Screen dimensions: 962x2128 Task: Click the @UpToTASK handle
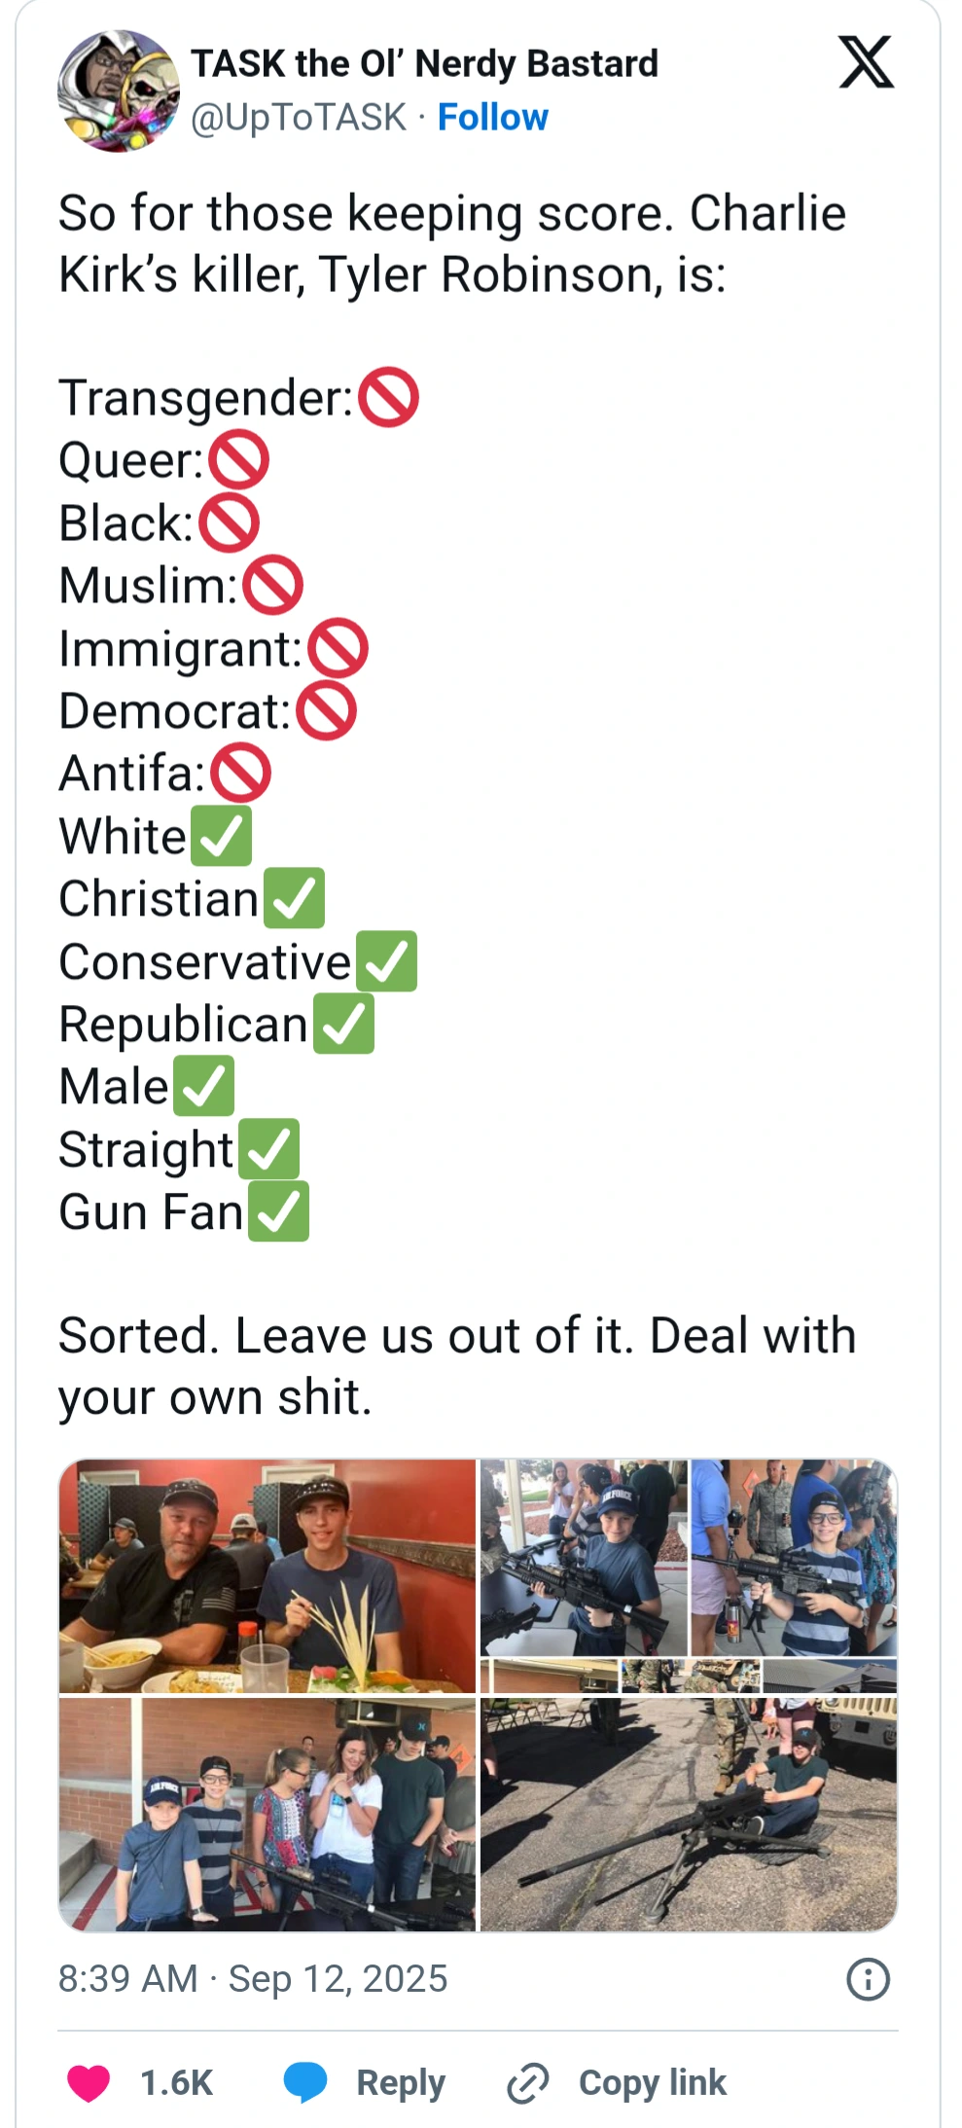click(299, 118)
